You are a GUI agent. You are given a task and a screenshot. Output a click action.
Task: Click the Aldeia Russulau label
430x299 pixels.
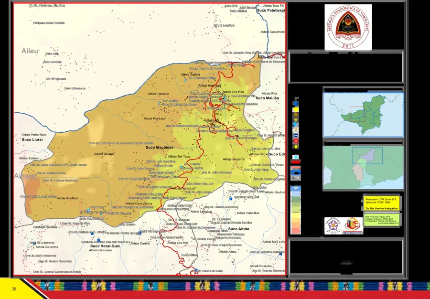coord(261,266)
